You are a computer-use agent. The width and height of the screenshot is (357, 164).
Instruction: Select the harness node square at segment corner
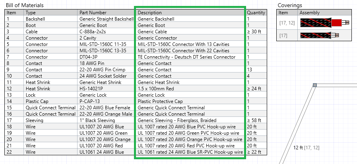(x=314, y=85)
